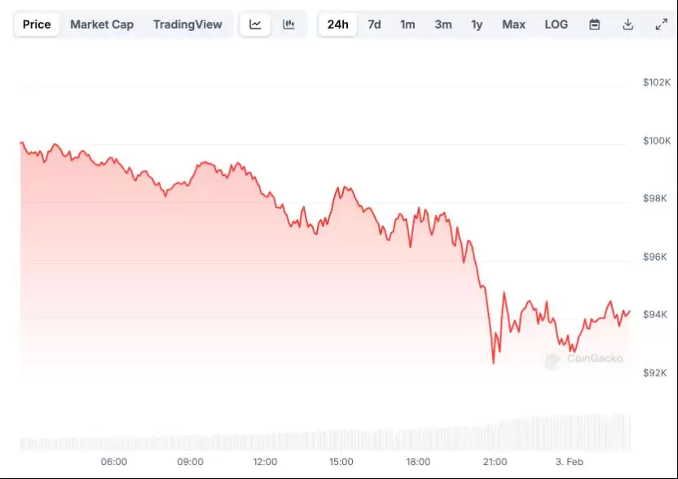Click the 24h timeframe button

[x=337, y=24]
